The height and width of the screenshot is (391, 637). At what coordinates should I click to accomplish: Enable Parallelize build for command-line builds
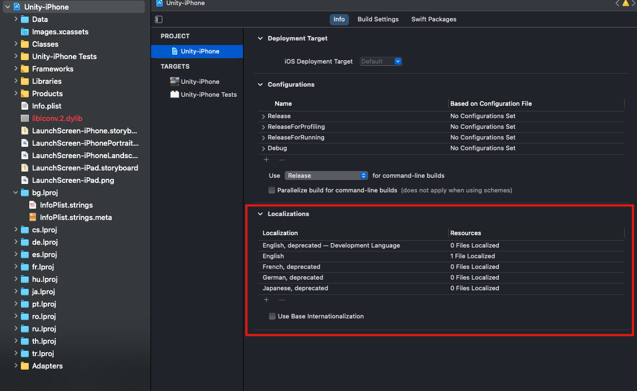click(x=272, y=190)
